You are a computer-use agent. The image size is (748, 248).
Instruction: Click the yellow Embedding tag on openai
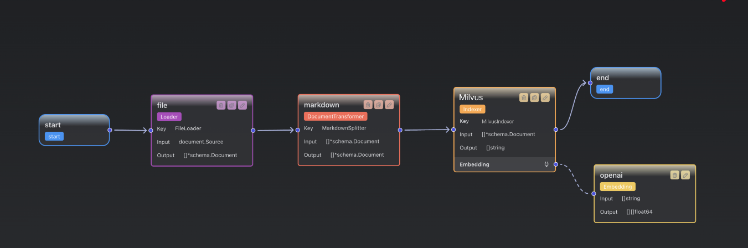[618, 187]
